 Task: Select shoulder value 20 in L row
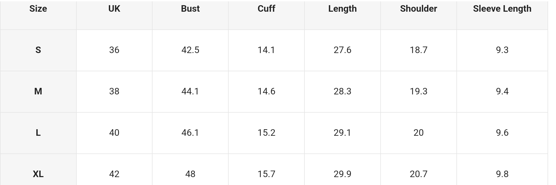419,133
